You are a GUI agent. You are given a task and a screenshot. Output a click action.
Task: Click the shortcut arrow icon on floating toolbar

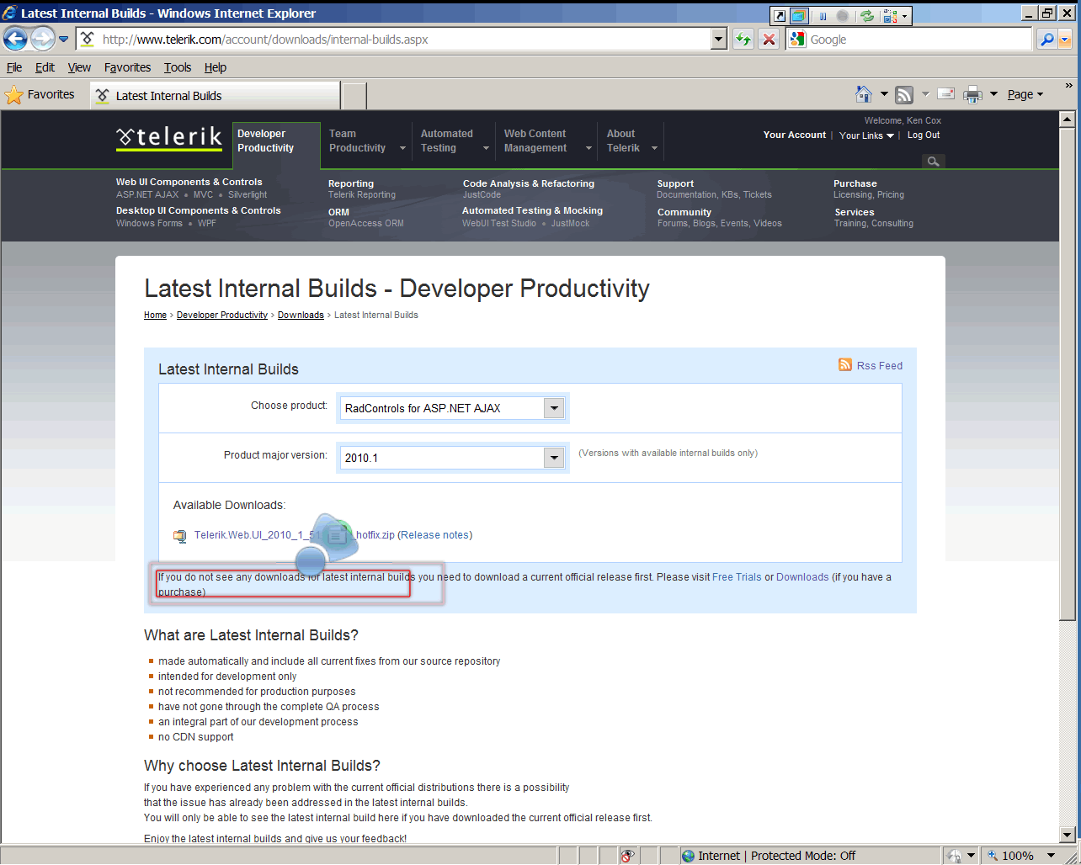click(x=779, y=16)
